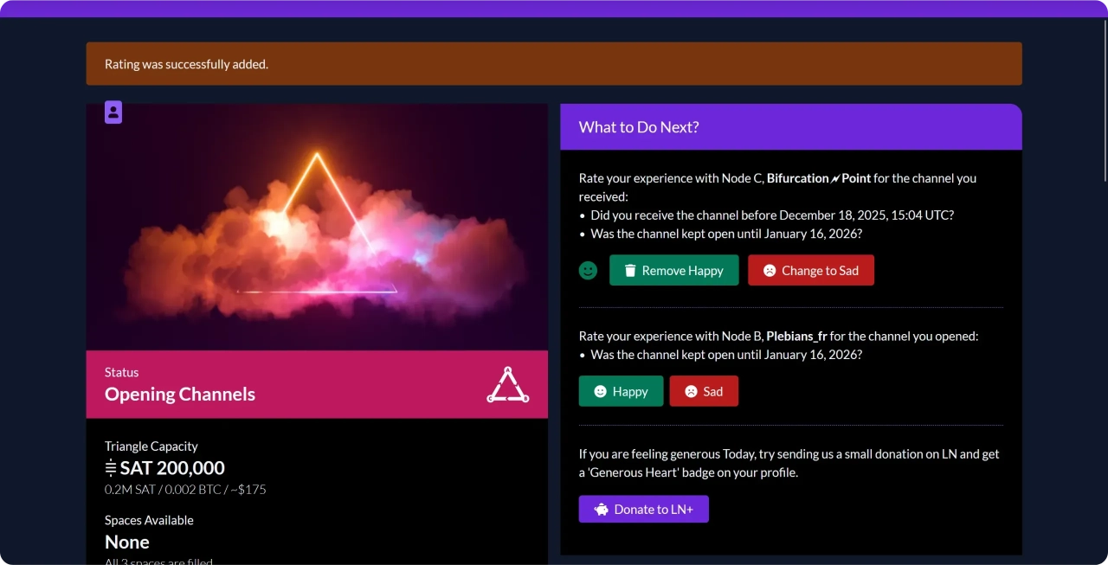Click the purple profile icon above the image

[113, 112]
